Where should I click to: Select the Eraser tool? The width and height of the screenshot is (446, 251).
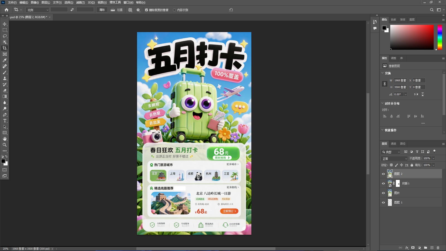pos(5,90)
